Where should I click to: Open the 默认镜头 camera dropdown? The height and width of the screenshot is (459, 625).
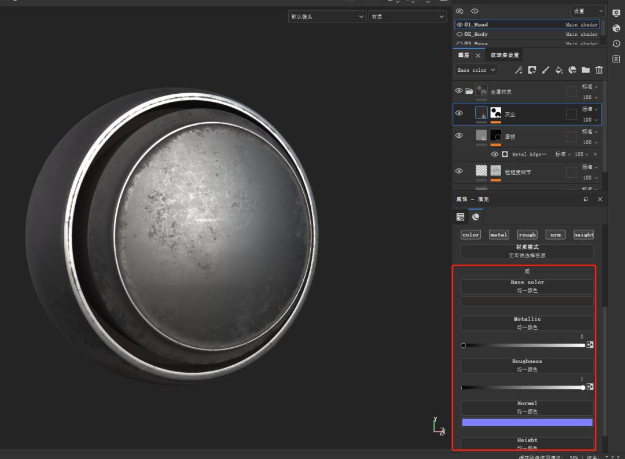coord(327,17)
